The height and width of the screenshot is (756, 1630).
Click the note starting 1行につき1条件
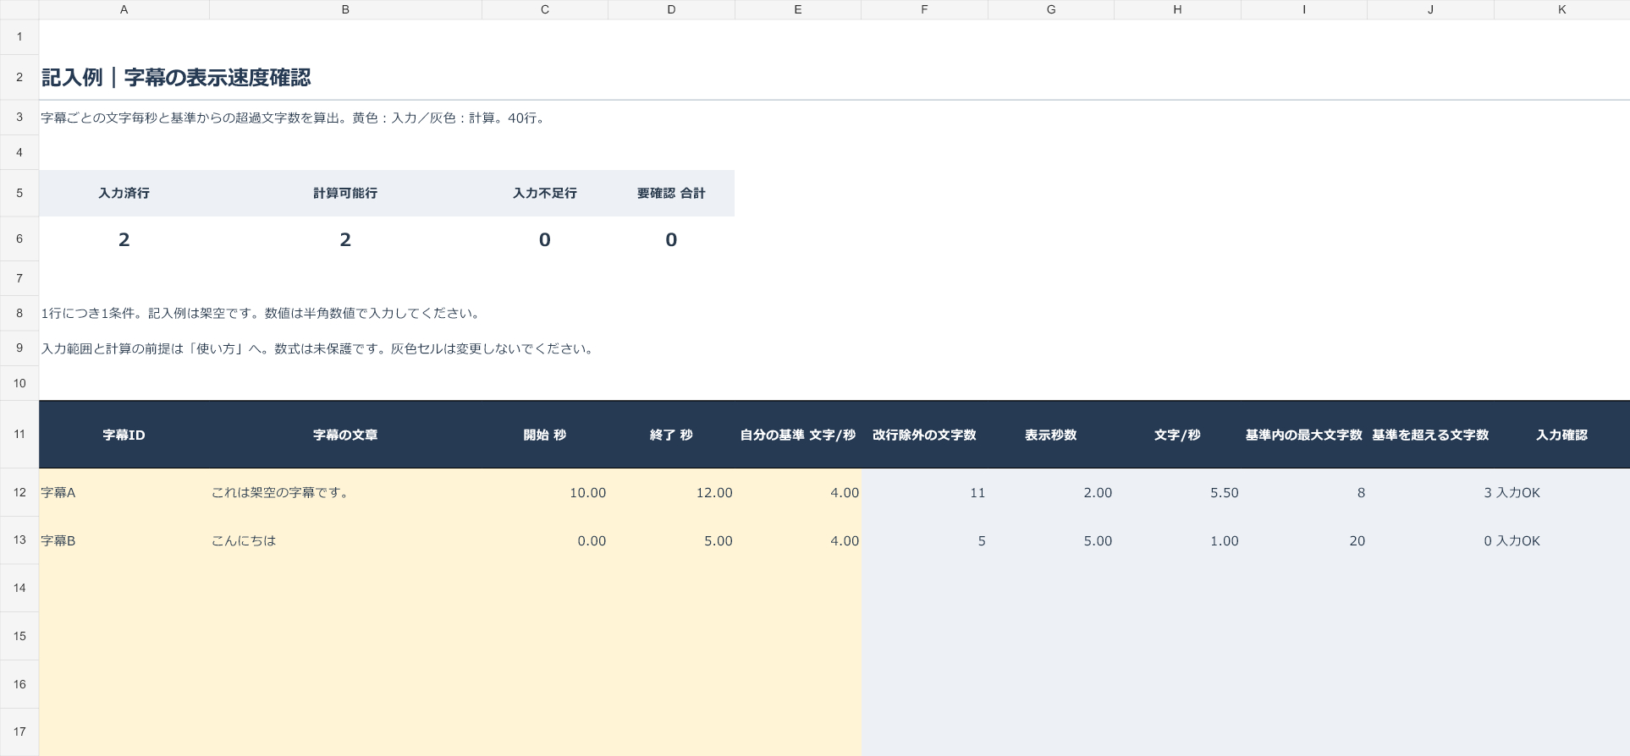pos(262,313)
